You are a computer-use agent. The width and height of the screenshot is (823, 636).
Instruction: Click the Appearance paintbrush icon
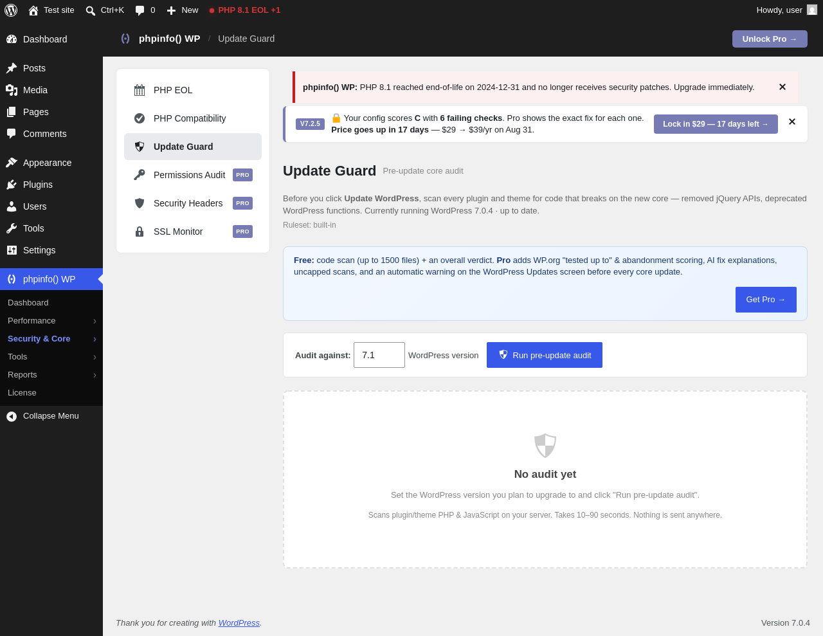click(x=12, y=163)
